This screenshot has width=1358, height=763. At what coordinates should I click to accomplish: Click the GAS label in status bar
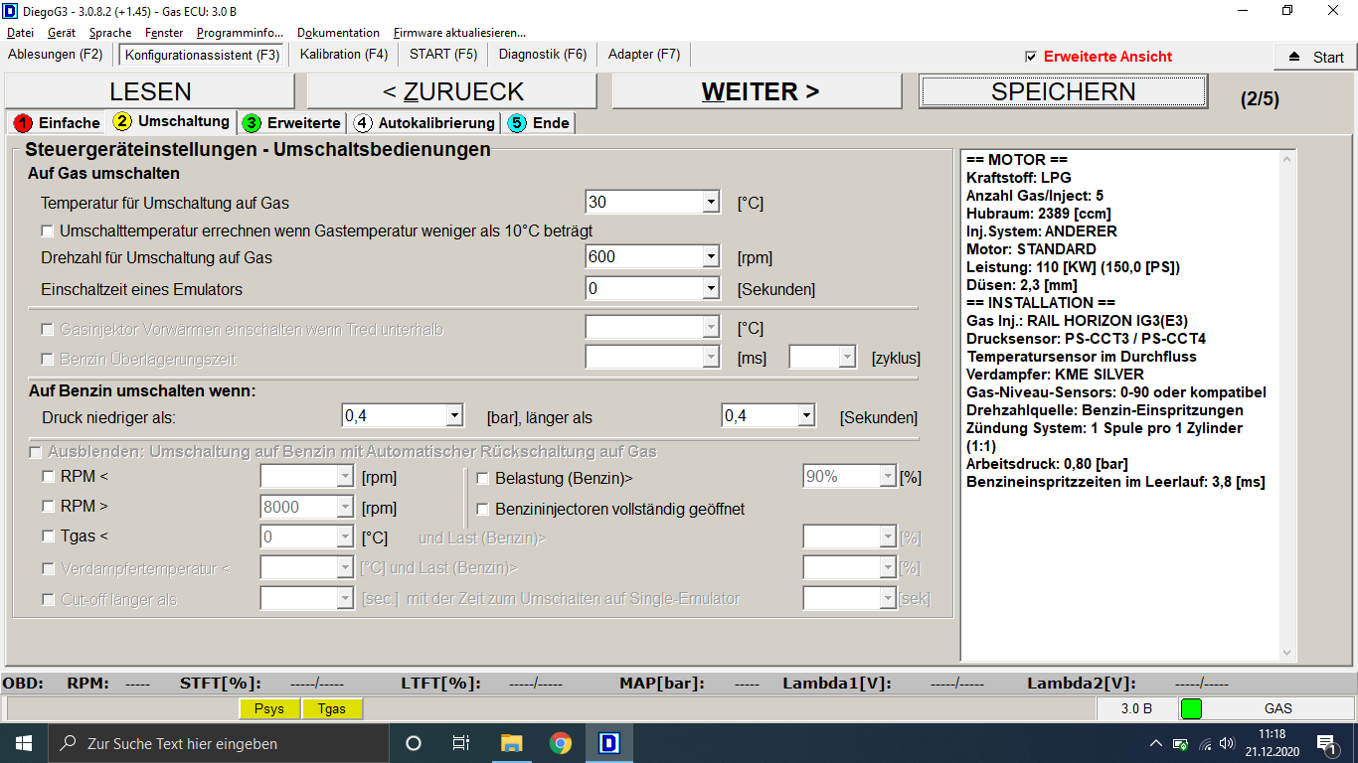pos(1278,708)
